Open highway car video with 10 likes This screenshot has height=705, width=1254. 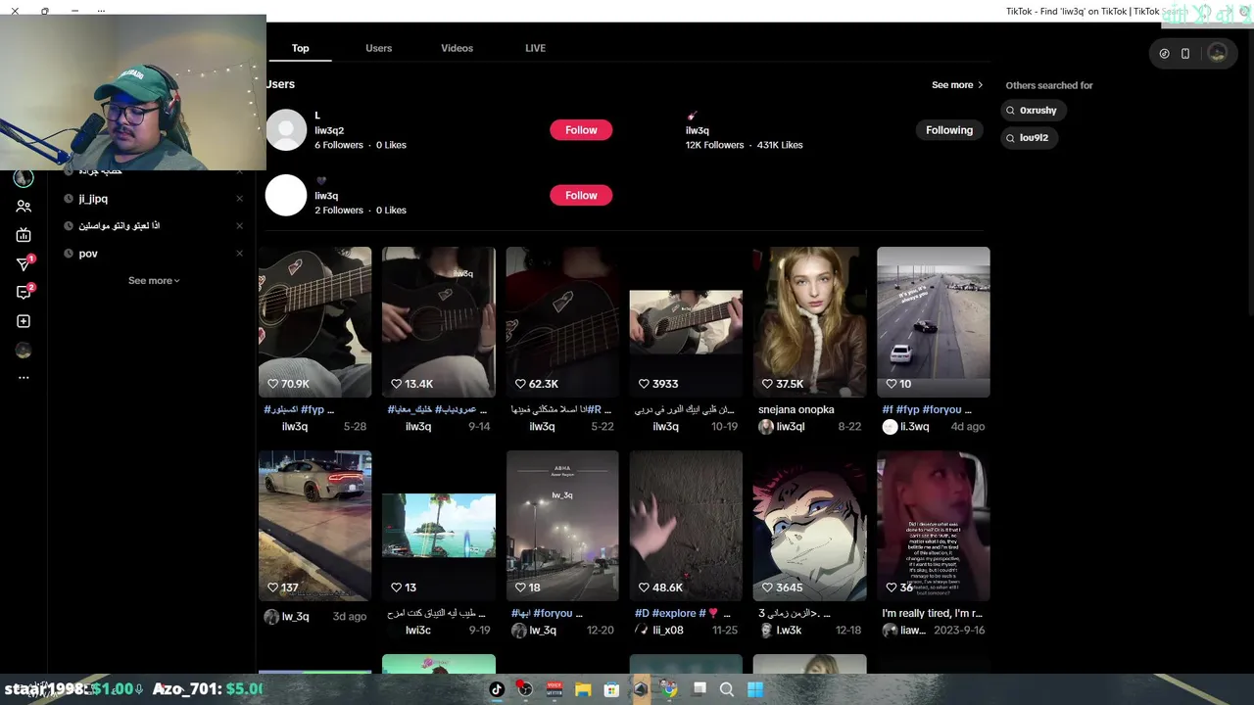point(934,322)
